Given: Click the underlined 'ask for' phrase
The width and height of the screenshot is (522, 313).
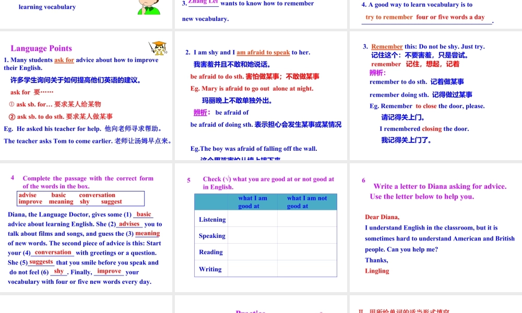Looking at the screenshot, I should coord(64,60).
